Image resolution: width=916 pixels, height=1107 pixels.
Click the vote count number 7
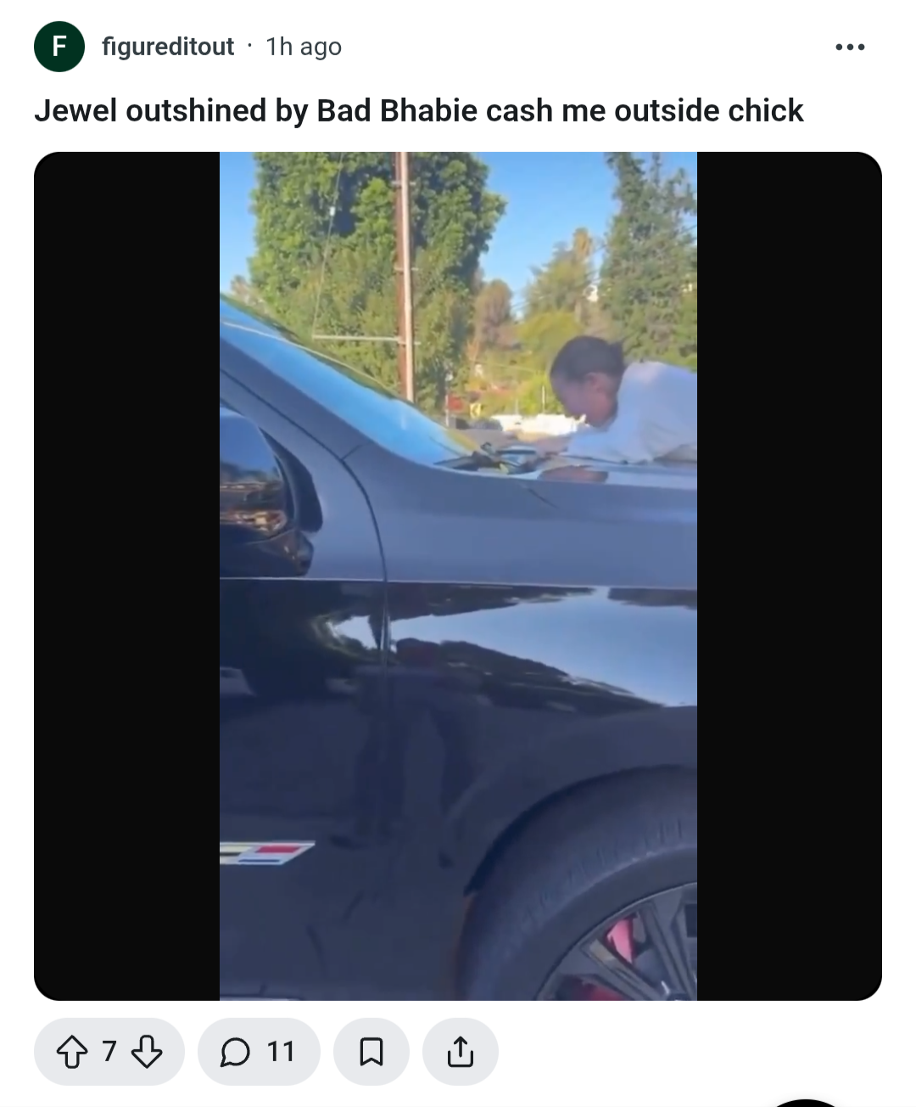pyautogui.click(x=109, y=1052)
